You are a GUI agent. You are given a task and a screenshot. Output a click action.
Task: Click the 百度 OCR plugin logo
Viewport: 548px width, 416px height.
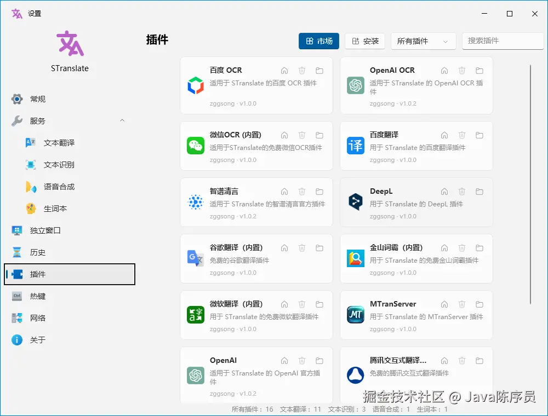(196, 85)
